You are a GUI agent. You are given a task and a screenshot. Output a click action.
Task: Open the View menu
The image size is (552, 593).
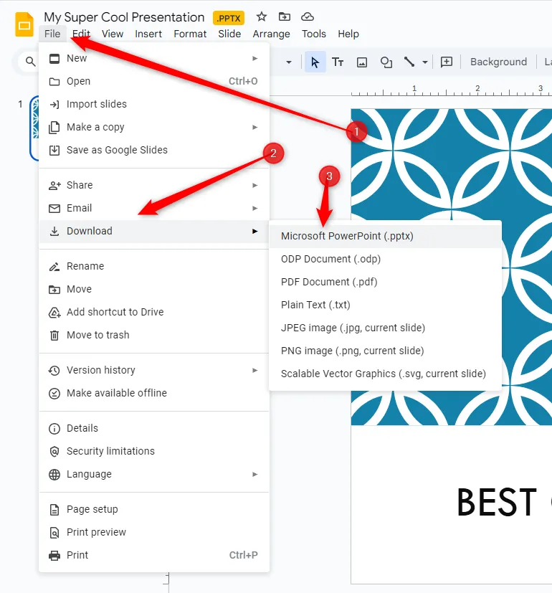(113, 34)
